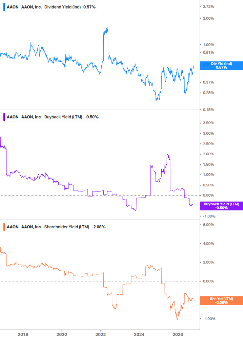Click the 3.50% buyback yield axis value
This screenshot has height=340, width=243.
[x=208, y=123]
